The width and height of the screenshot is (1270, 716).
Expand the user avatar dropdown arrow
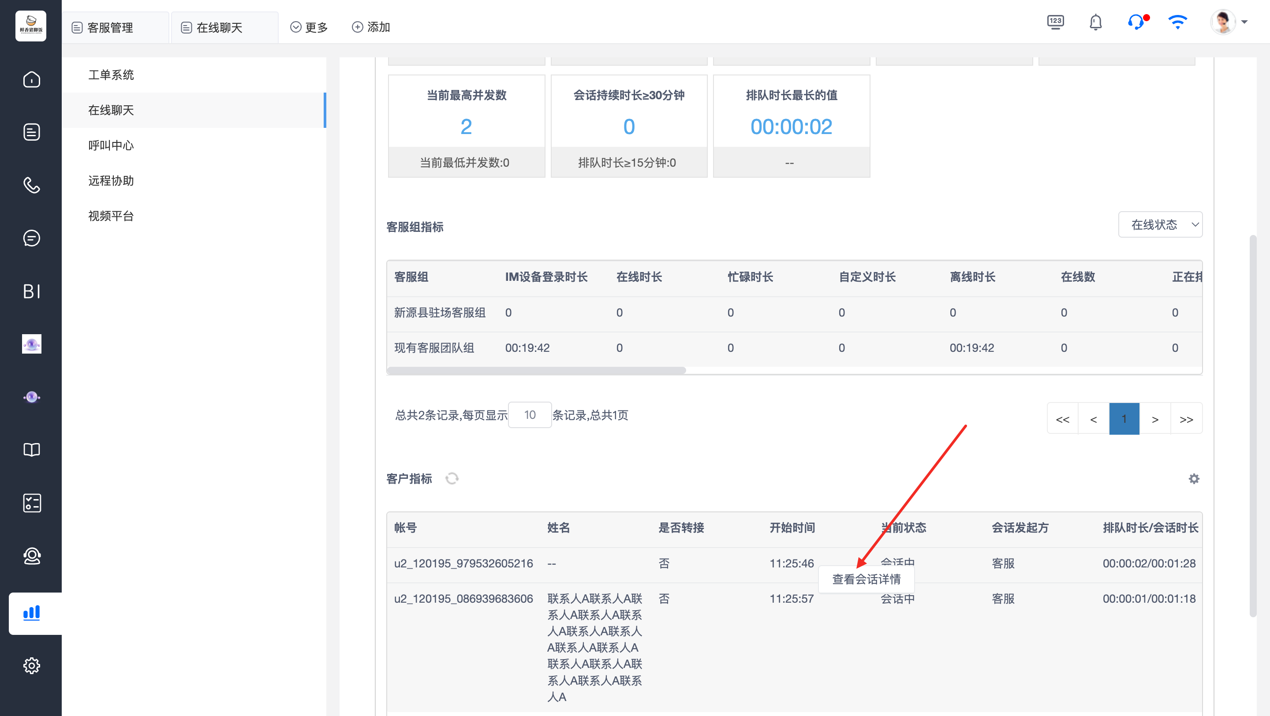[1244, 22]
